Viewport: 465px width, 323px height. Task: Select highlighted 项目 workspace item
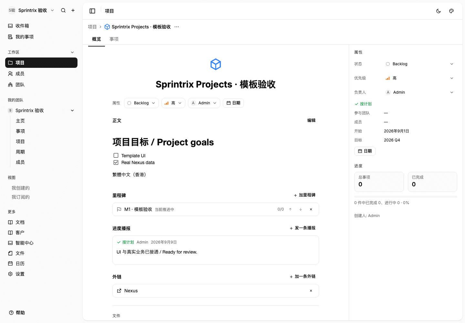pos(41,63)
